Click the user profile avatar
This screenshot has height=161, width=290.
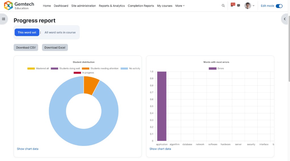[x=248, y=6]
